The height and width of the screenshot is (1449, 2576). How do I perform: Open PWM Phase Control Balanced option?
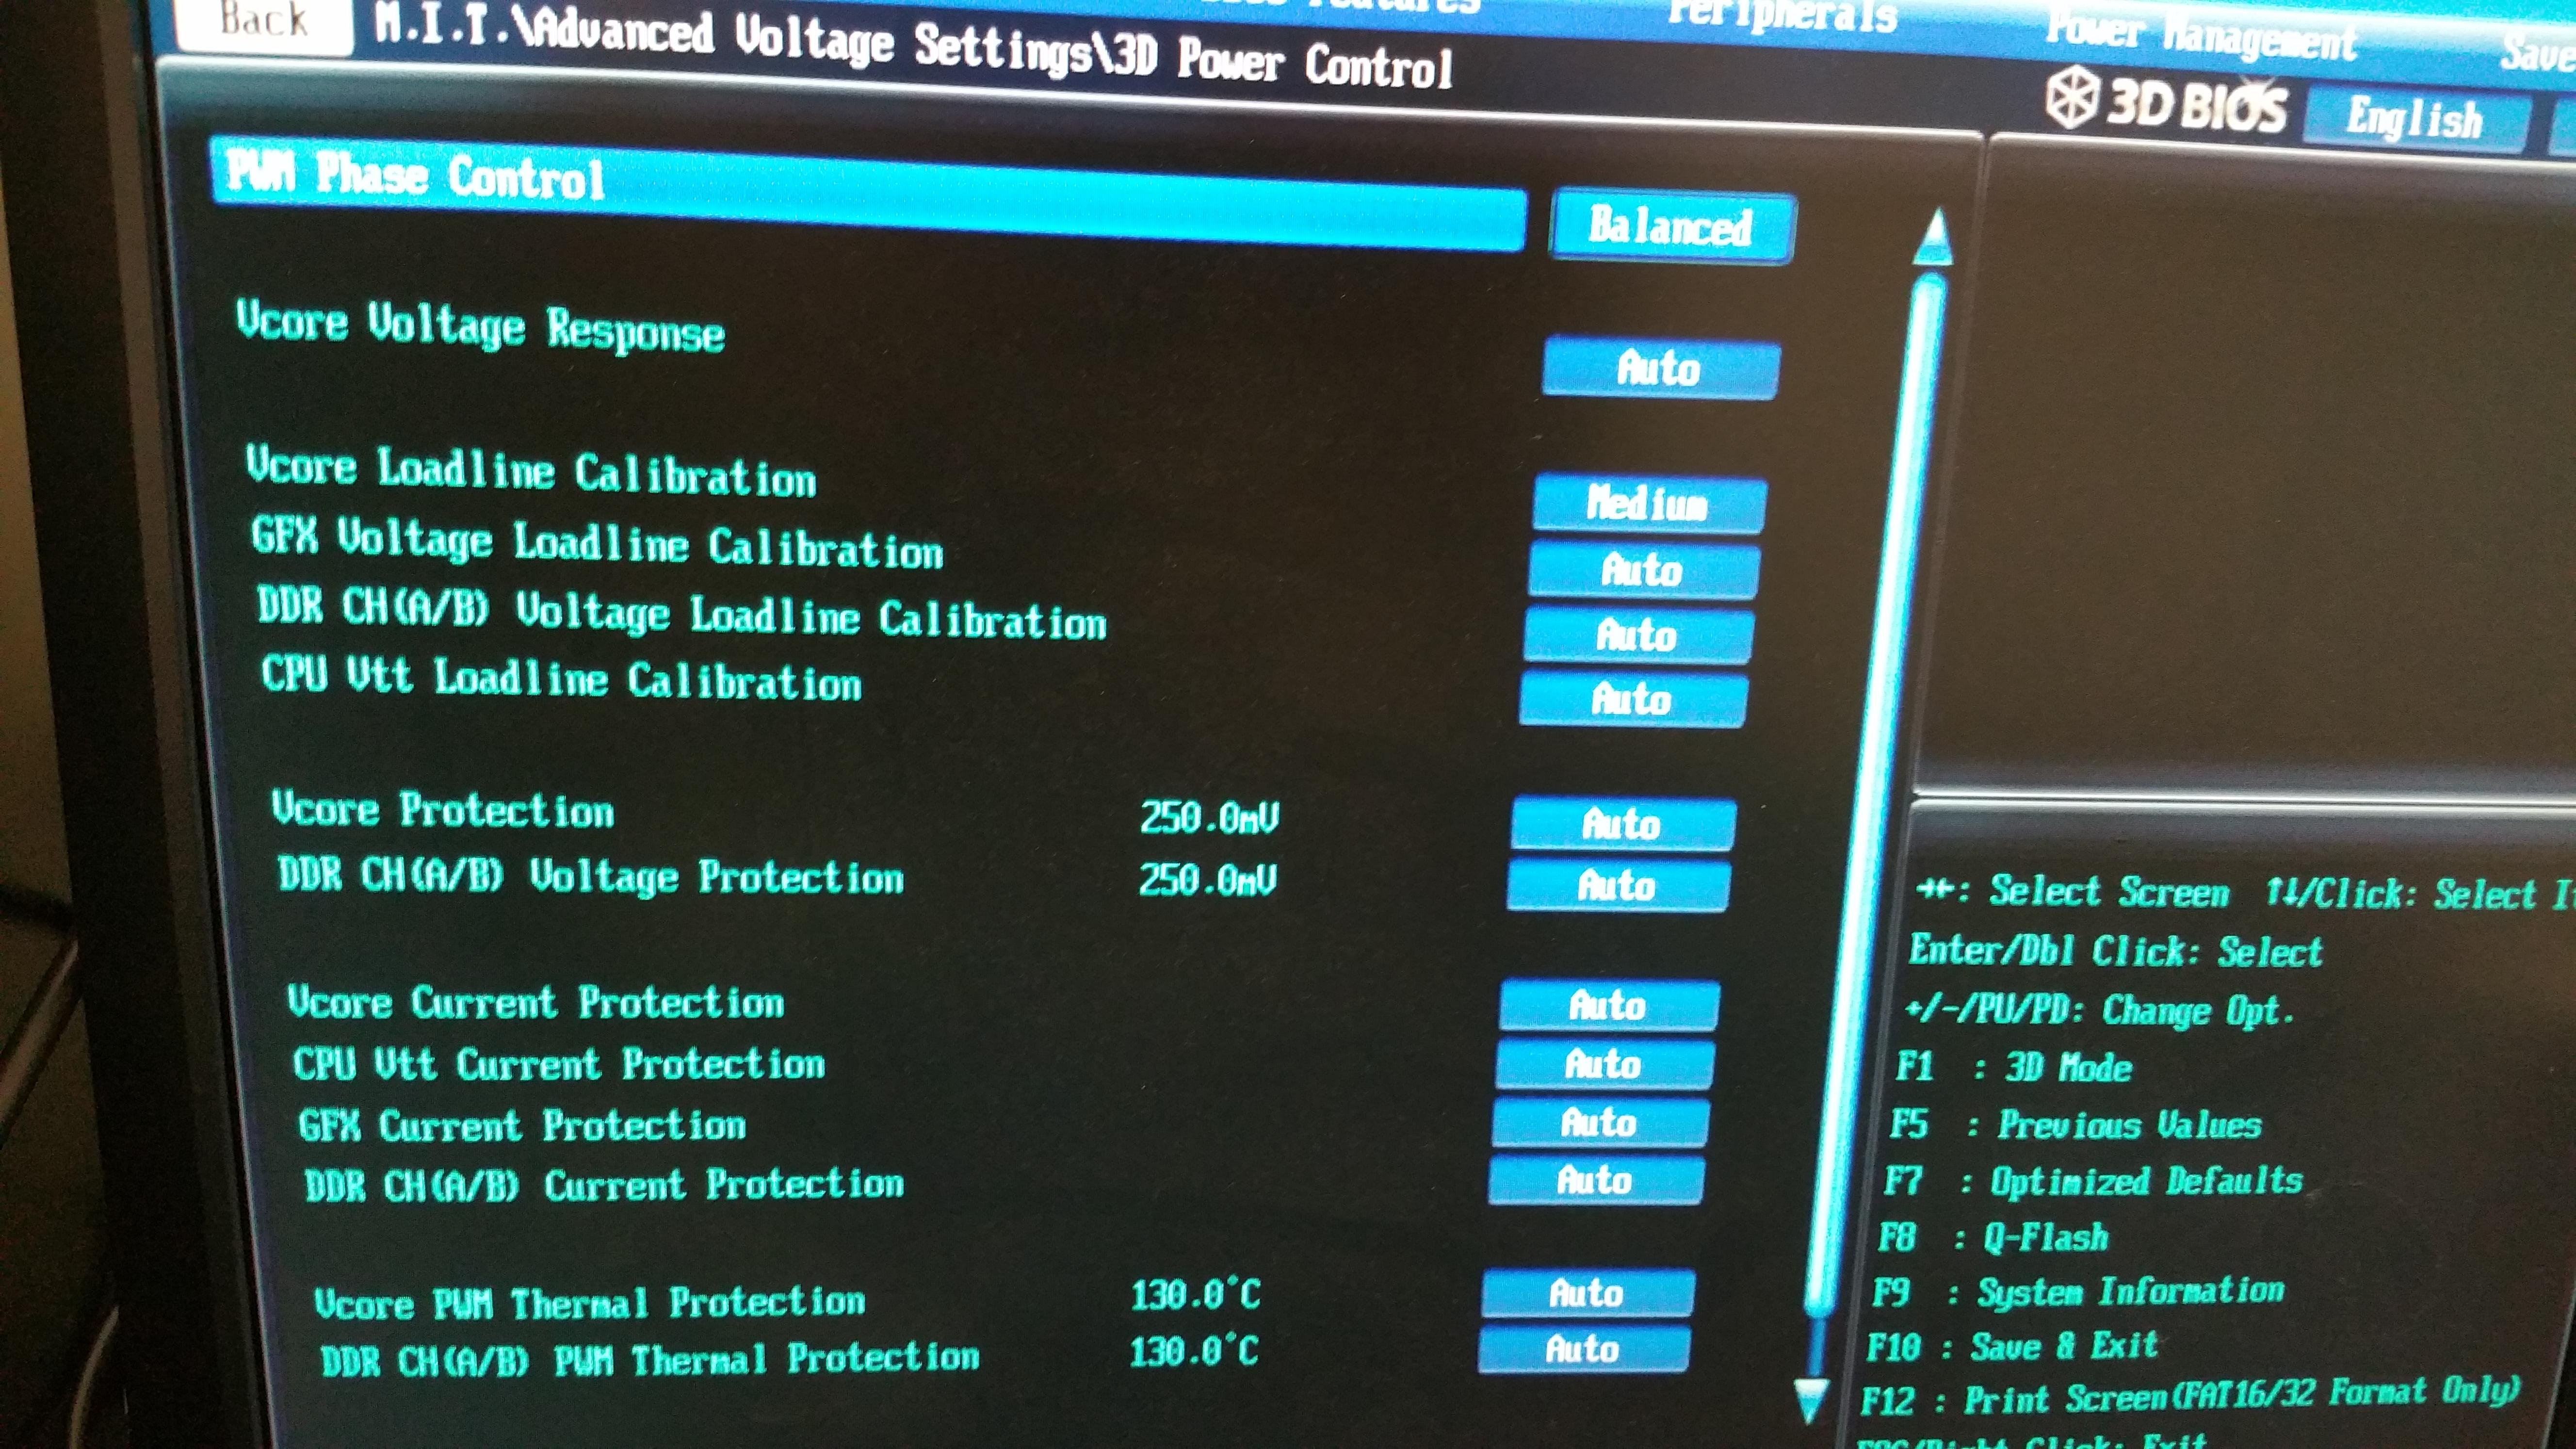point(1672,227)
